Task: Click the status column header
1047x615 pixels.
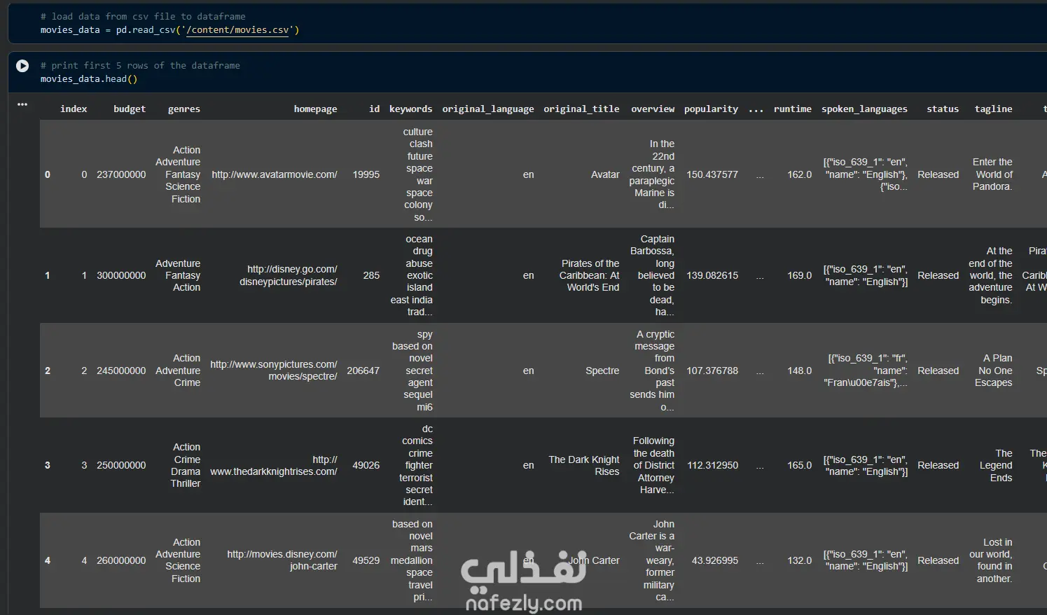Action: coord(943,109)
